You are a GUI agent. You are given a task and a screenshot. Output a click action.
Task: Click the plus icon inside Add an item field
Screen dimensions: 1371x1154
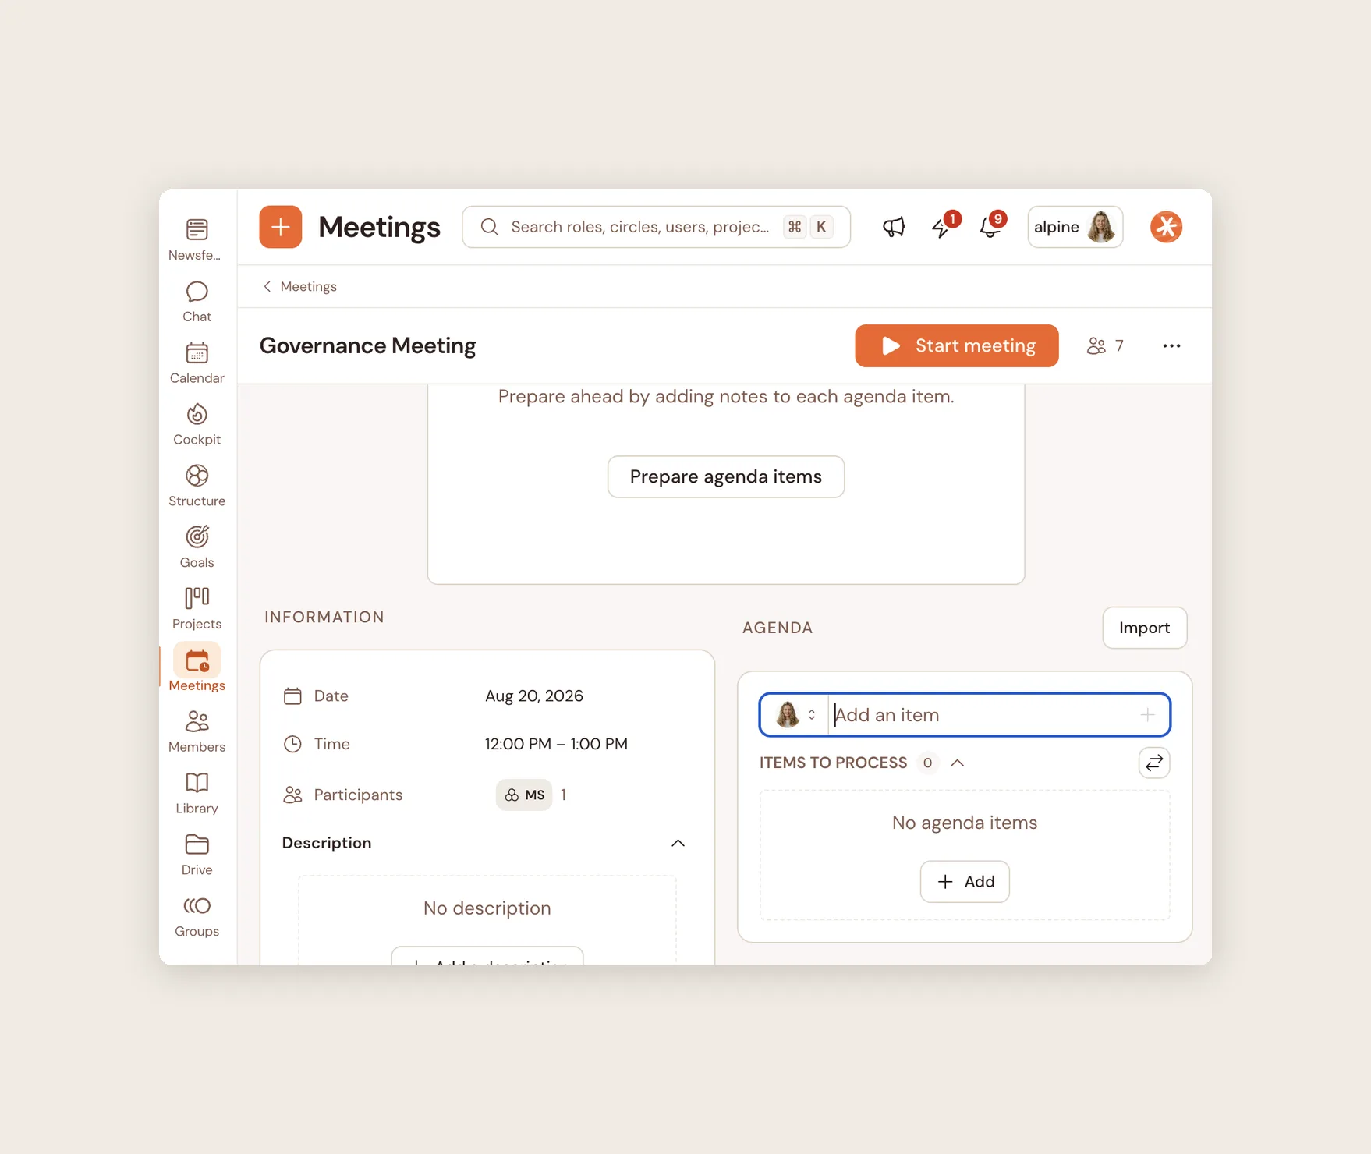click(1147, 714)
